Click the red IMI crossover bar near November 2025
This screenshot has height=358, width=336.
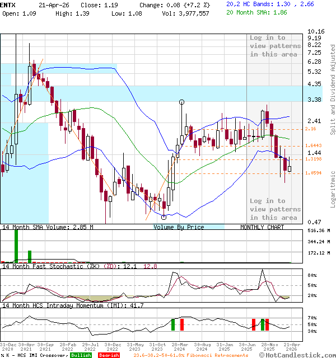coord(267,324)
